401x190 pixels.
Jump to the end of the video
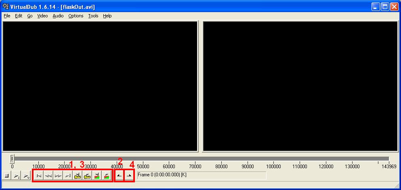coord(68,176)
